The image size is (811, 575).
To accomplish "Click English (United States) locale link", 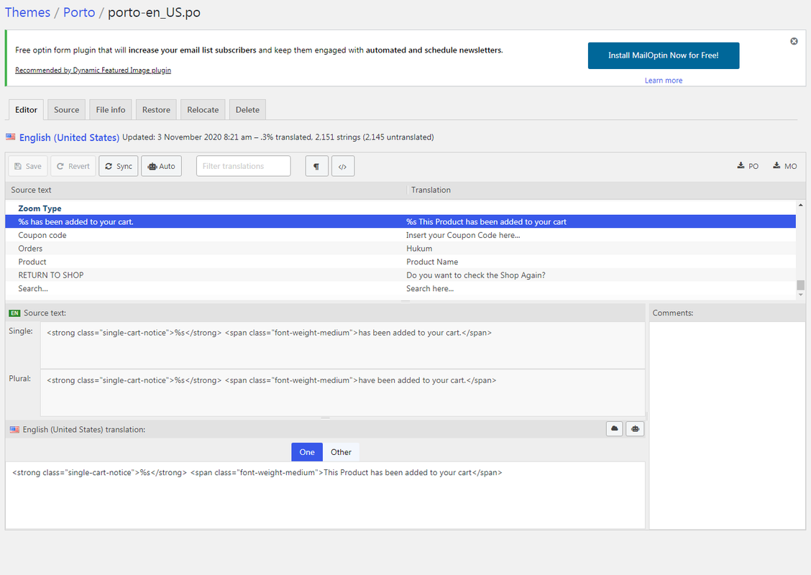I will [69, 137].
